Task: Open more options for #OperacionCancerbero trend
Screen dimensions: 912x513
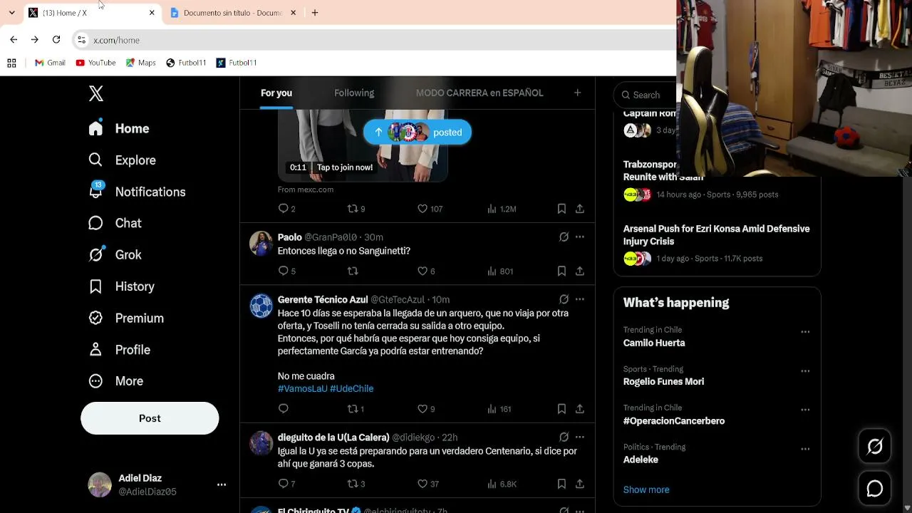Action: [805, 410]
